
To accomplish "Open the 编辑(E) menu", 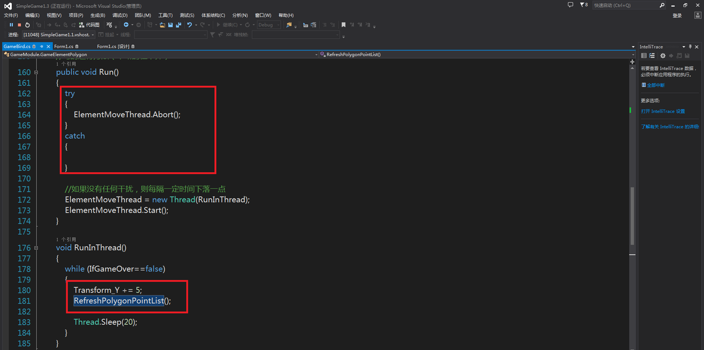I will [32, 15].
